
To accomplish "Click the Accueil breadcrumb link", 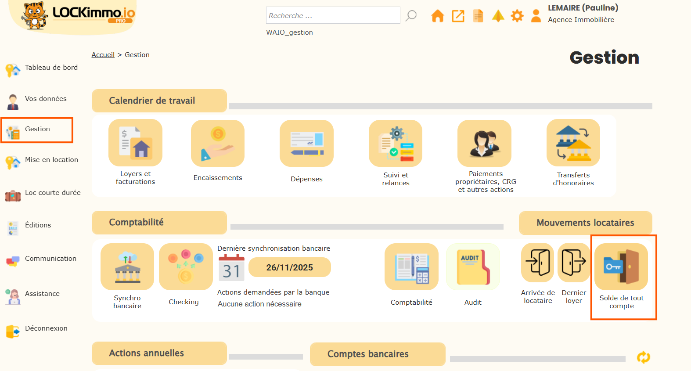I will coord(103,55).
